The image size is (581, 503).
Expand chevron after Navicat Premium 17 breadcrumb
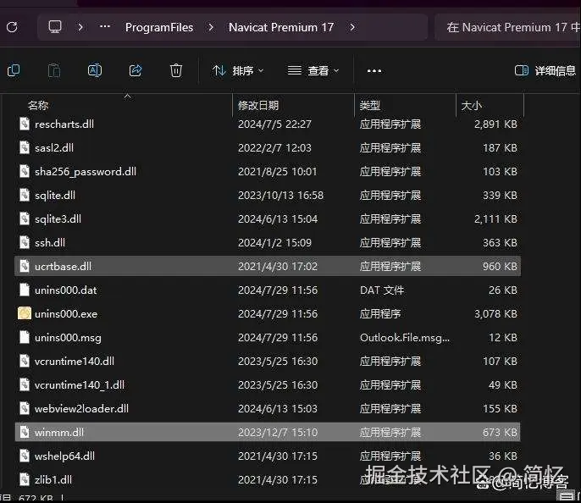352,27
